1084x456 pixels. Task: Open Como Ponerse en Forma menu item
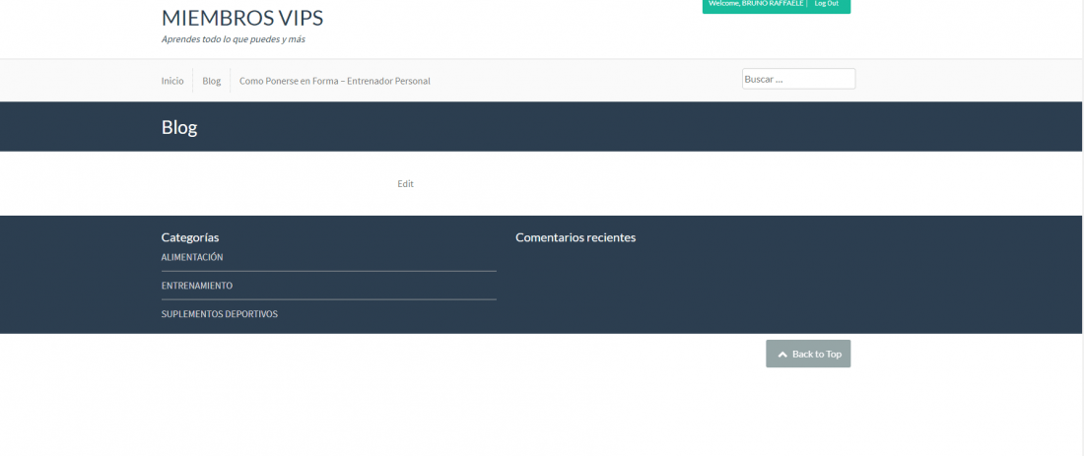coord(335,81)
